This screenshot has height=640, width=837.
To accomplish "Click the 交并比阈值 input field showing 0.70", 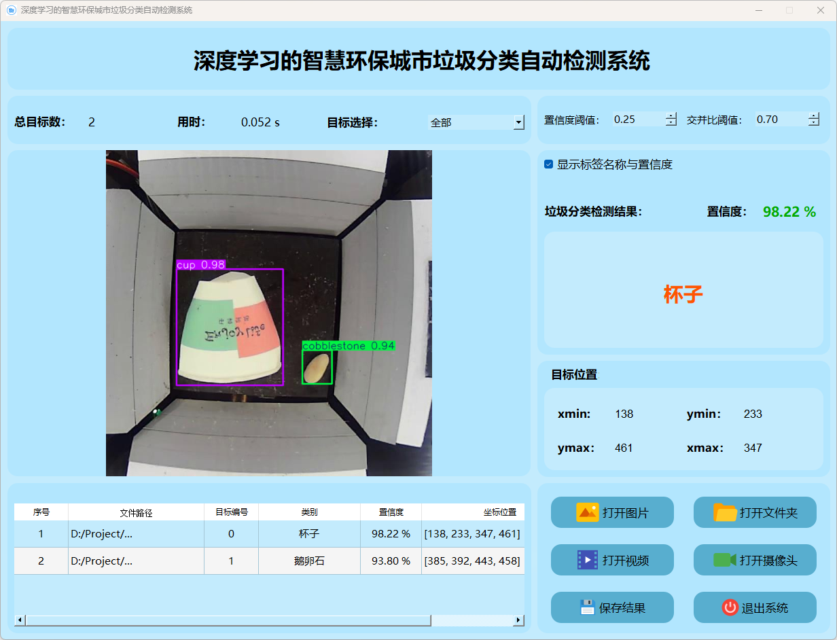I will 781,119.
